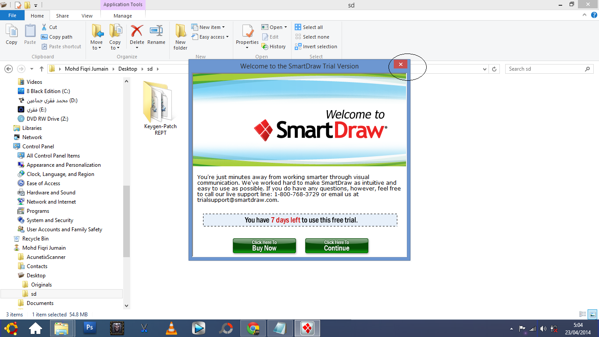This screenshot has width=599, height=337.
Task: Open the Manage tab under Application Tools
Action: (122, 15)
